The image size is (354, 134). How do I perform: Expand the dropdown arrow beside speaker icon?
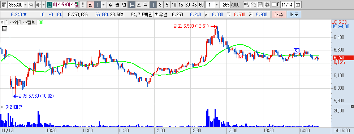click(43, 5)
